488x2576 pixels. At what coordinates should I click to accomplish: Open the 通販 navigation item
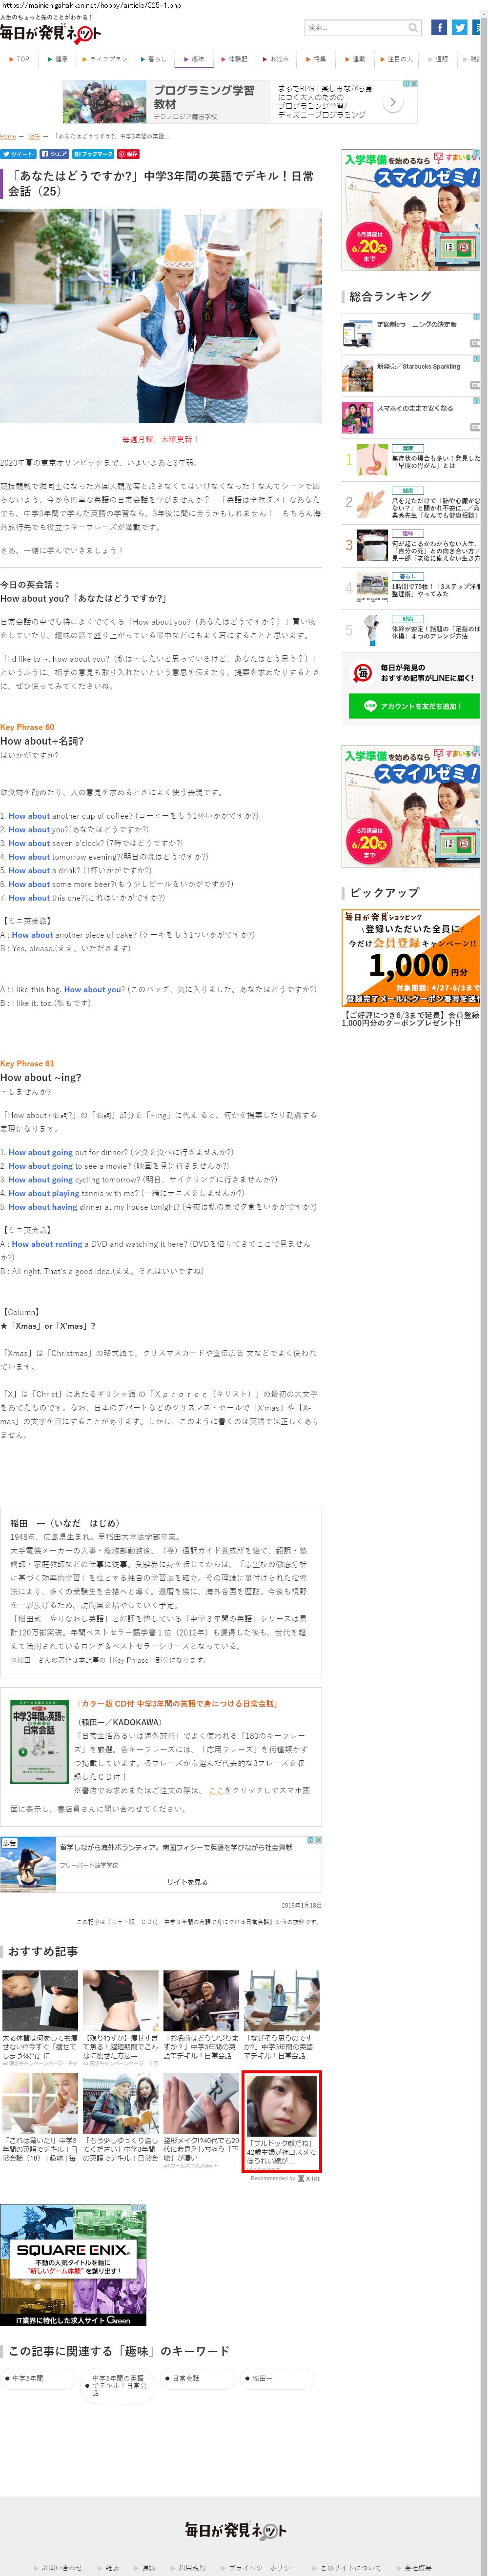(x=439, y=59)
